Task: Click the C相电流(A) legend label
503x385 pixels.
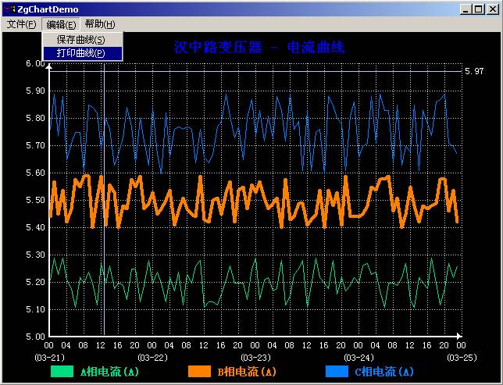Action: 384,372
